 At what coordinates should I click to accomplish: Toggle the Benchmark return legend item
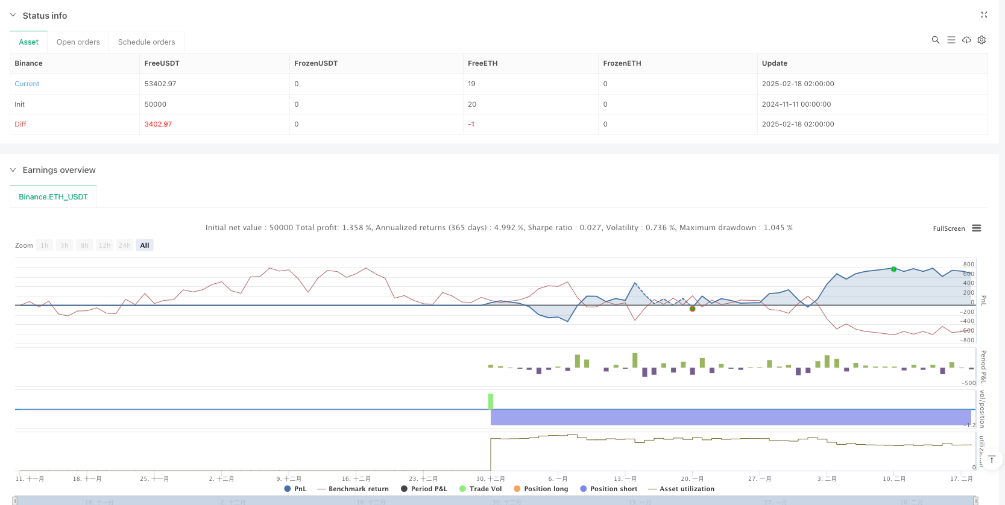coord(353,489)
